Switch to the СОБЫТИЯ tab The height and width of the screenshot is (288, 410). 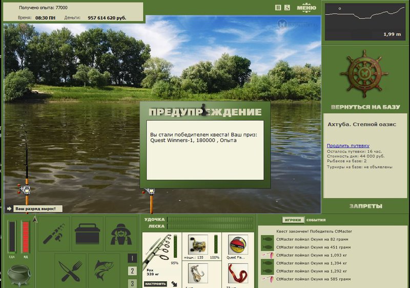click(x=316, y=220)
